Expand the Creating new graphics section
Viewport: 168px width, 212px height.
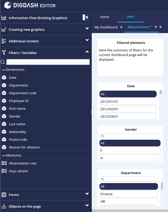pos(87,29)
